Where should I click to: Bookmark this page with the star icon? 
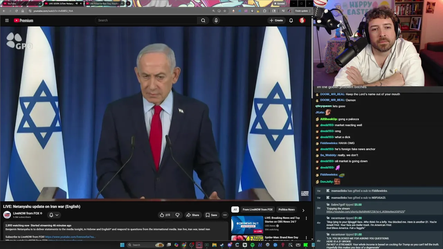pyautogui.click(x=225, y=11)
